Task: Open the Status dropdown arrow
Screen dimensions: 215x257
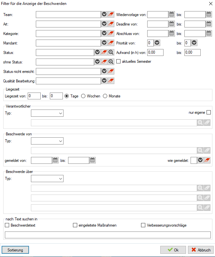Action: 97,52
